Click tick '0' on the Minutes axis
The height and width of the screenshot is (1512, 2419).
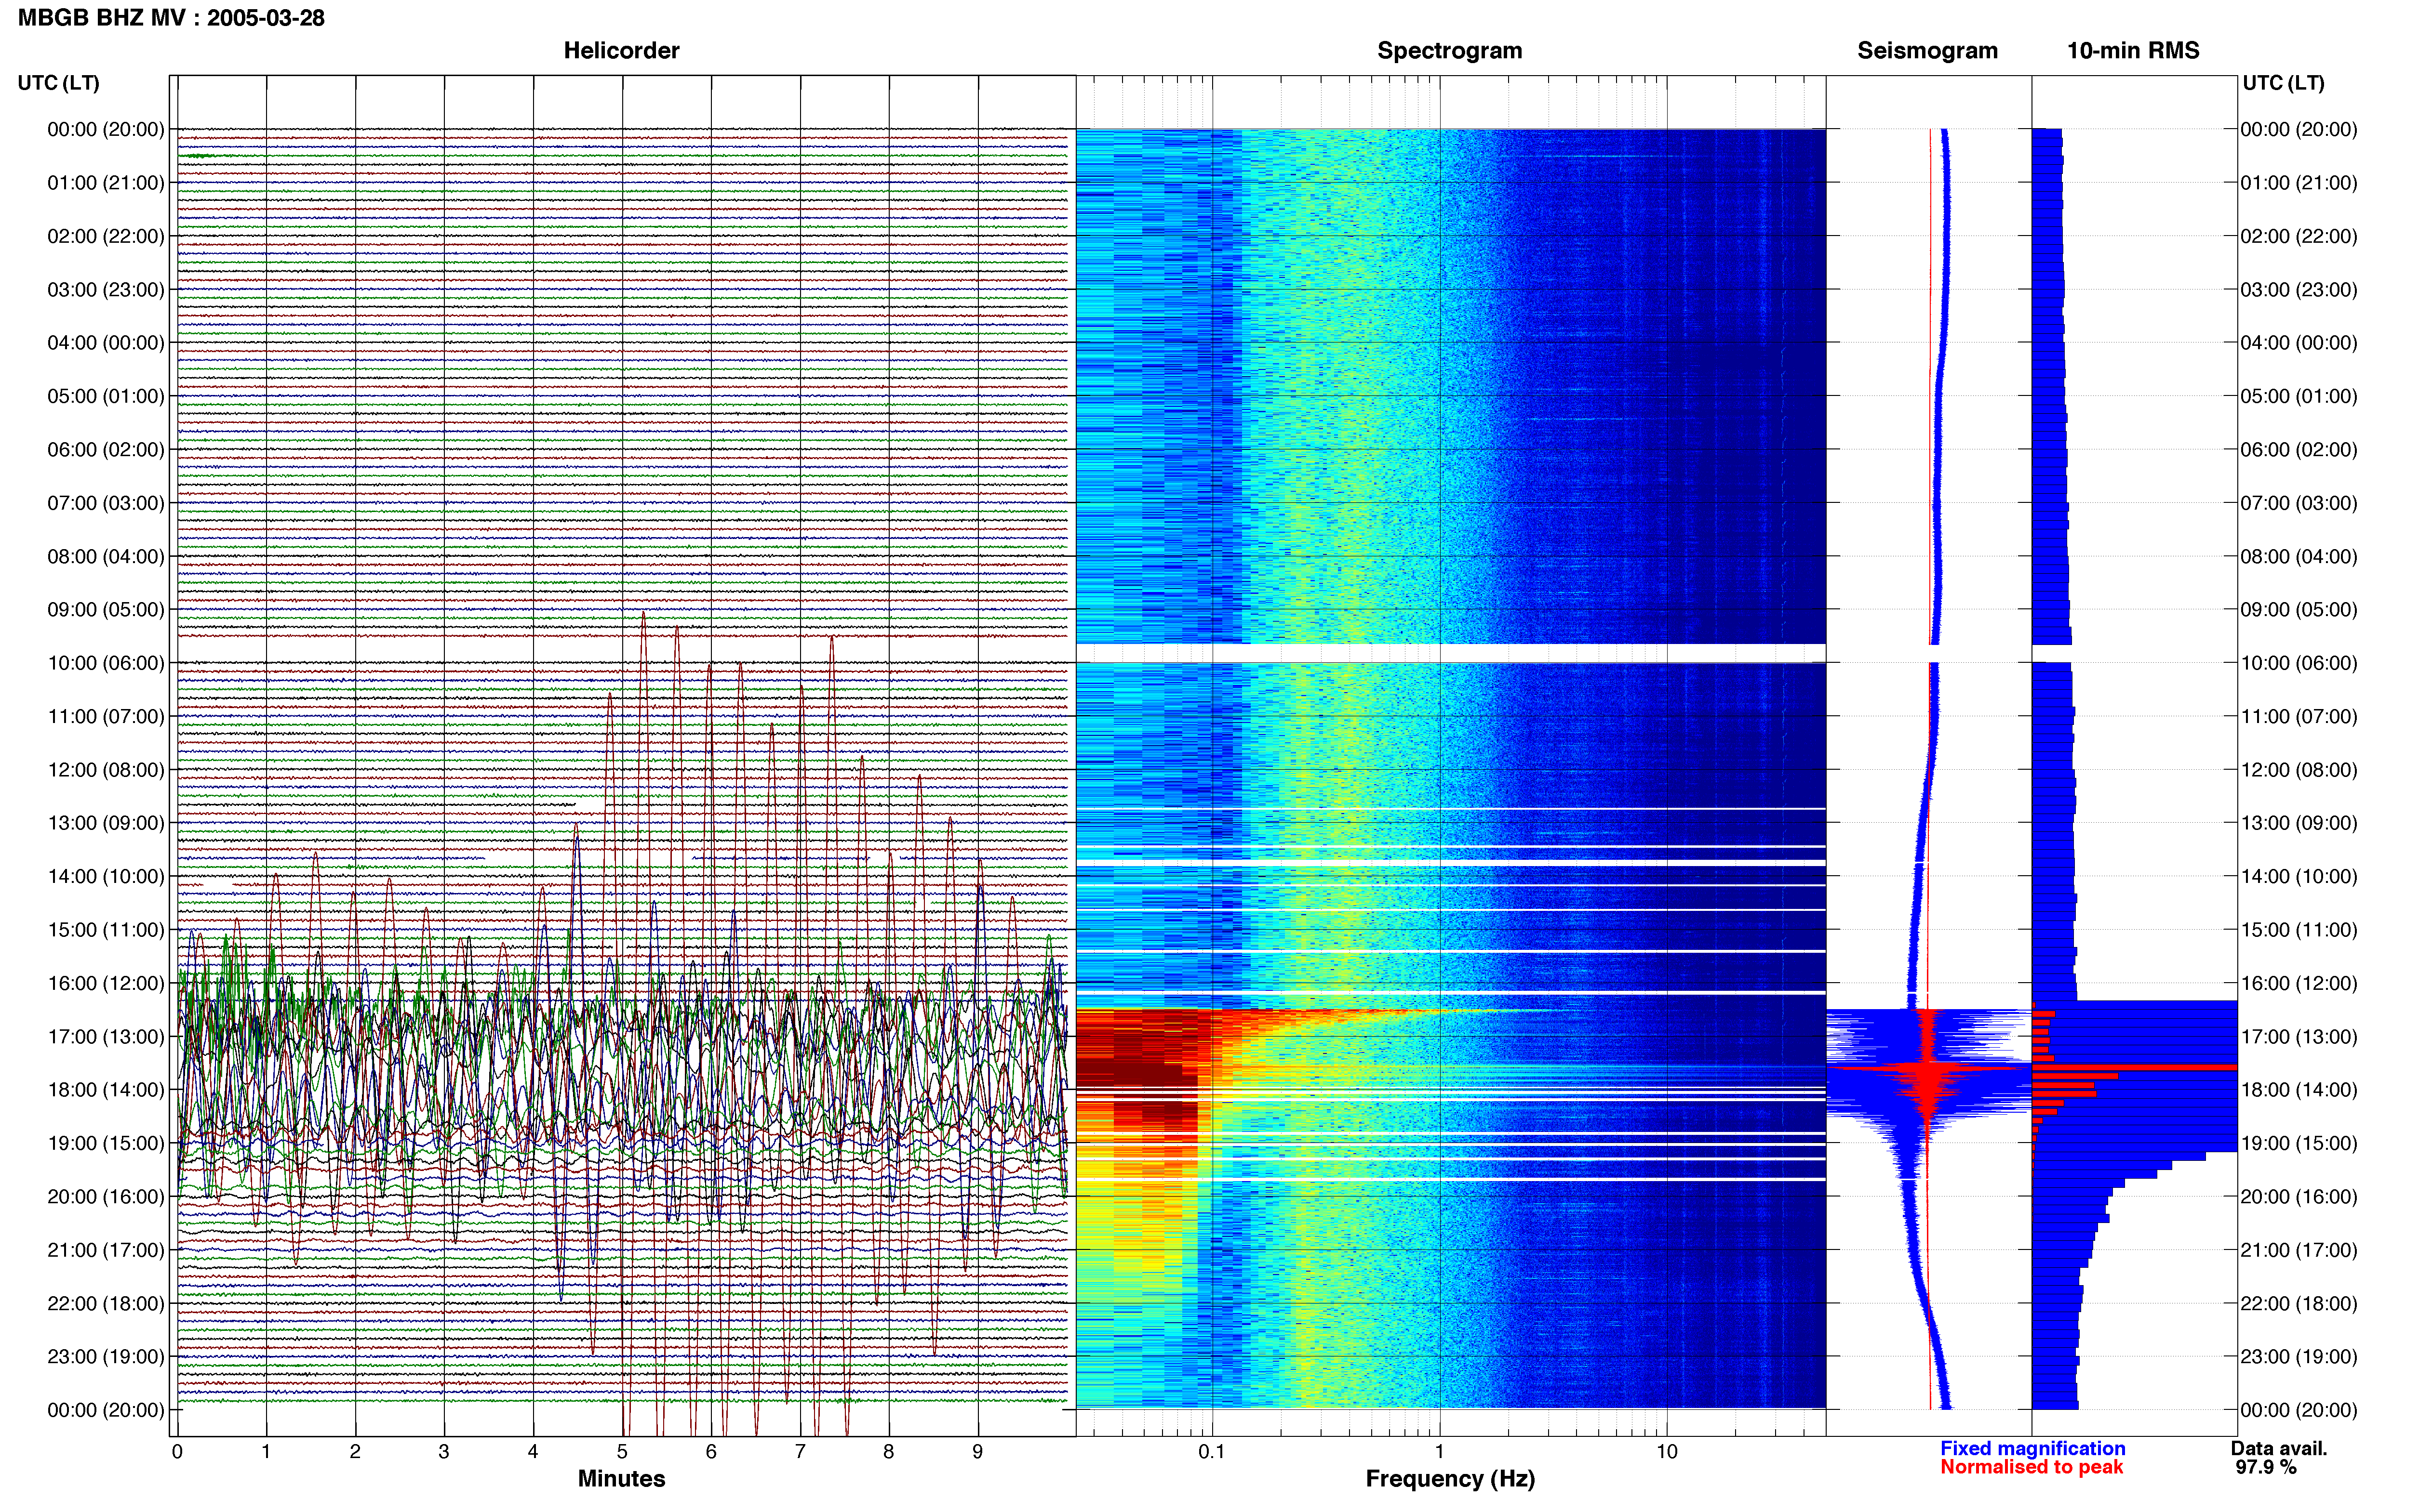tap(177, 1452)
